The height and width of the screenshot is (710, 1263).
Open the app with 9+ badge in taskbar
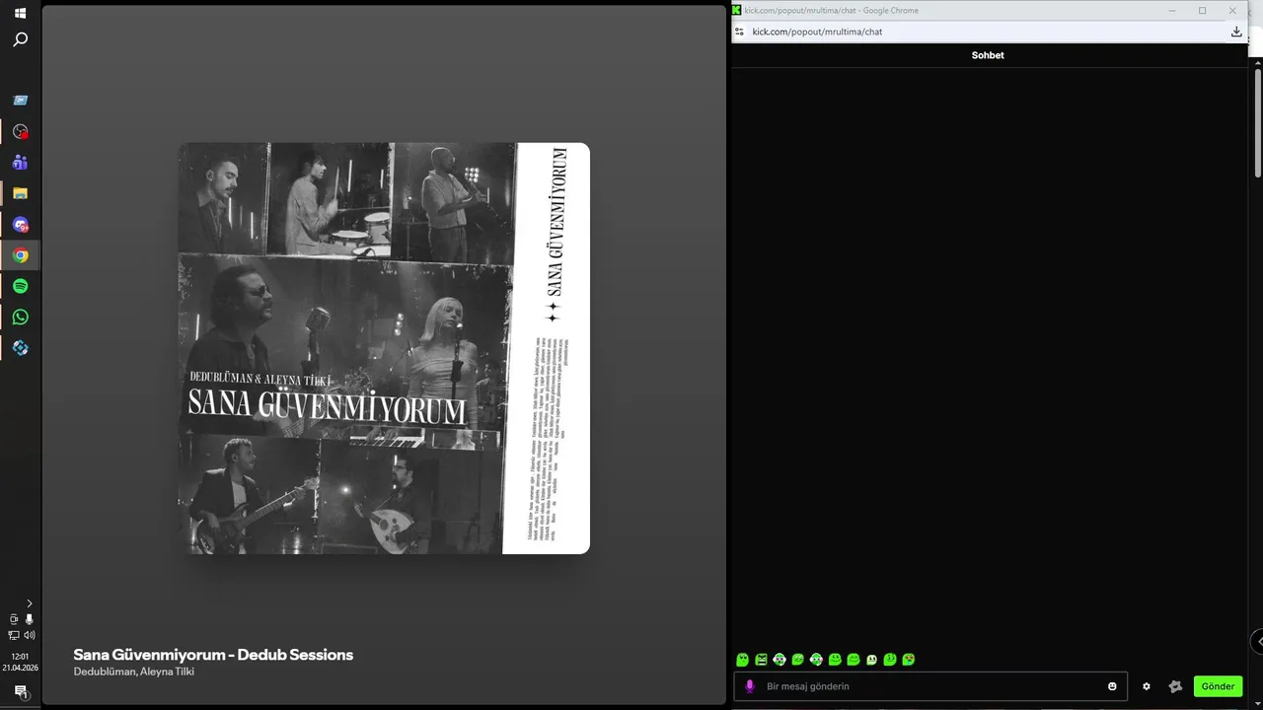point(20,225)
